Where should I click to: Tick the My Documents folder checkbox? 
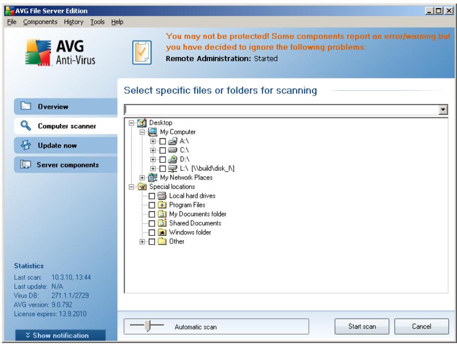(152, 214)
